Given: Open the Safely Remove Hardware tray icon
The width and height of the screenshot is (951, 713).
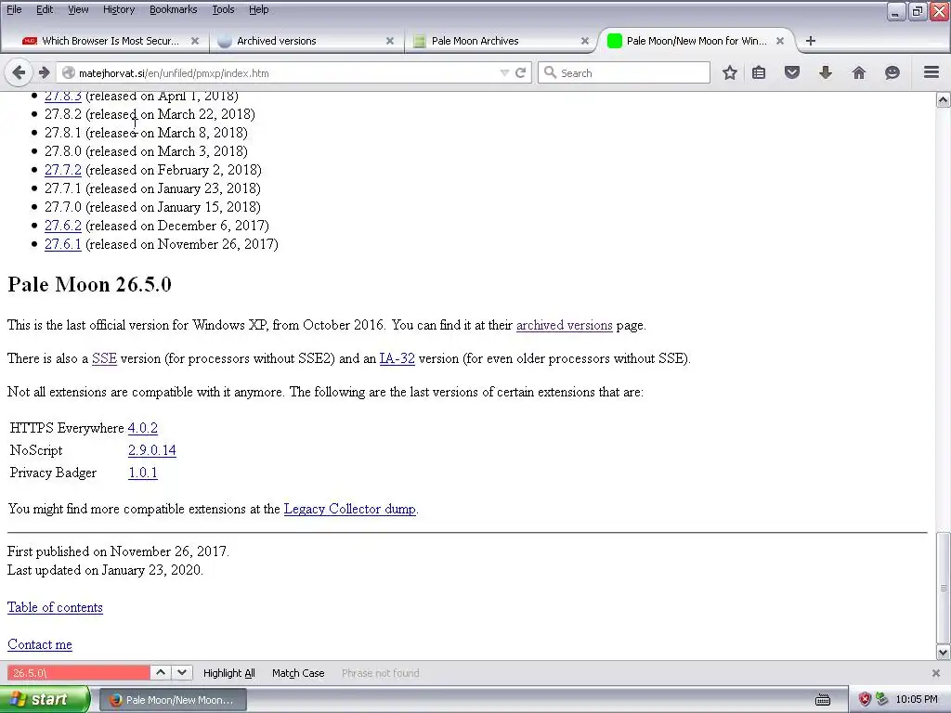Looking at the screenshot, I should [x=881, y=699].
